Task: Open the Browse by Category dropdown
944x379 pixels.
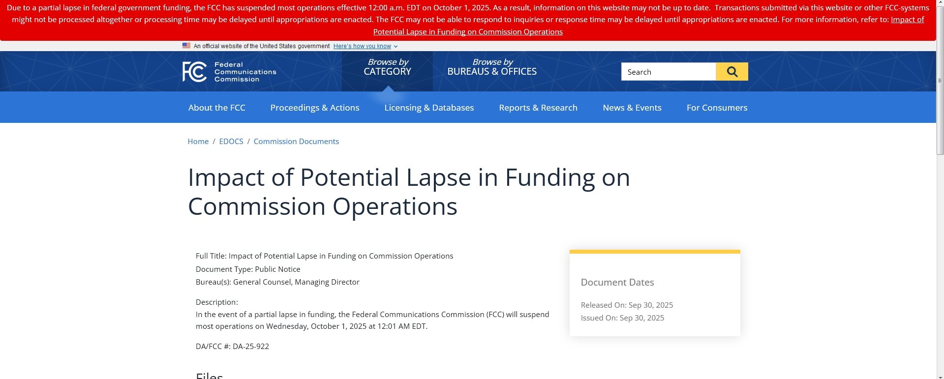Action: [x=387, y=67]
